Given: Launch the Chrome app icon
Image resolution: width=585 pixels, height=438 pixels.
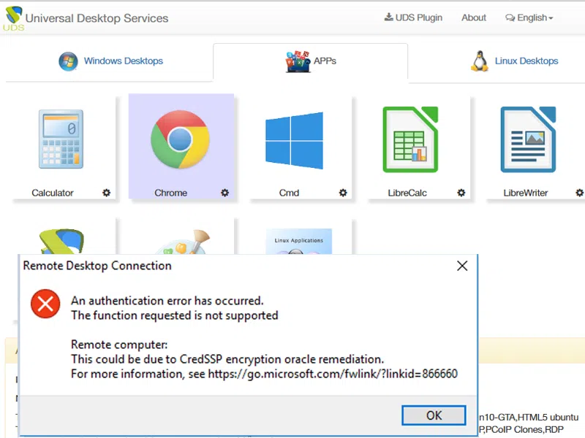Looking at the screenshot, I should point(180,139).
